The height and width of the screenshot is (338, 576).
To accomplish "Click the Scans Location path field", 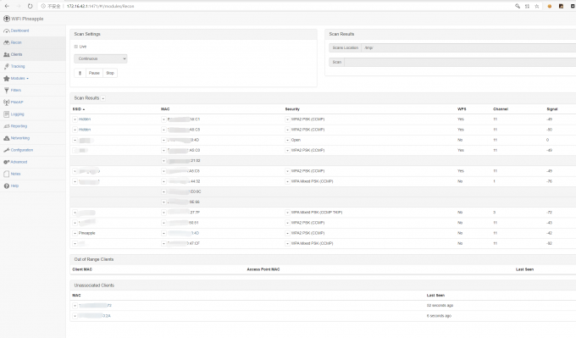I will click(x=468, y=47).
